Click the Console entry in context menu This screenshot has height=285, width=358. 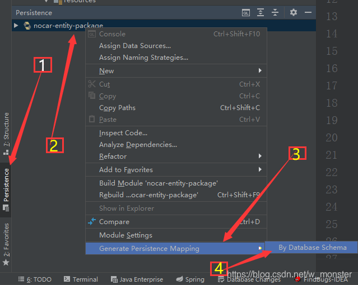(x=176, y=34)
